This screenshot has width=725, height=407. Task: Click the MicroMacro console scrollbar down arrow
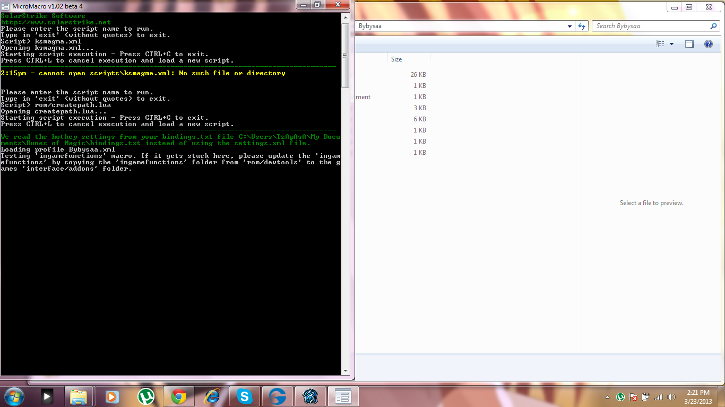[346, 371]
